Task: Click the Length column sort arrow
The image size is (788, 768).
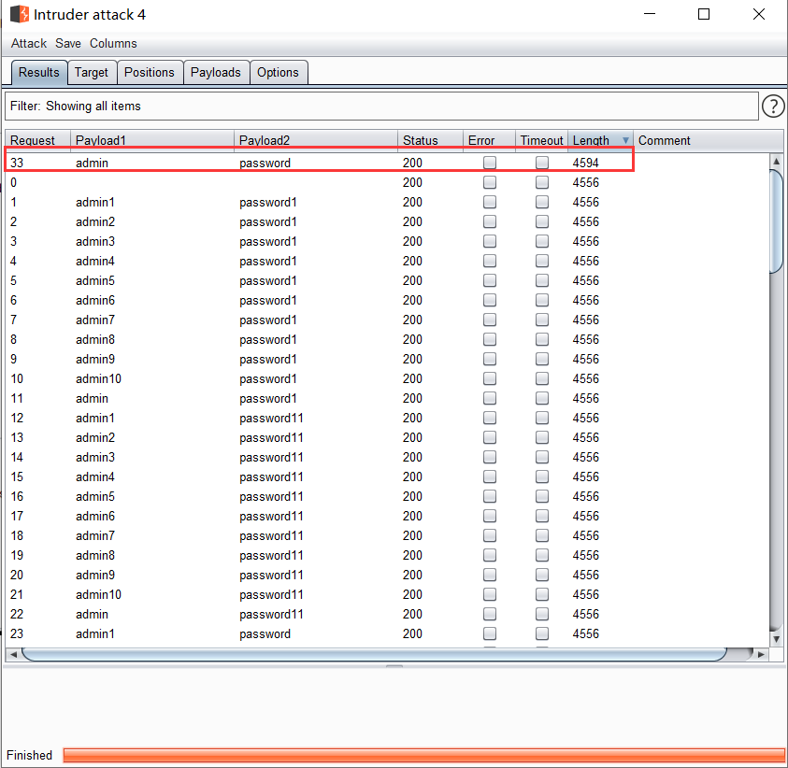Action: click(x=625, y=140)
